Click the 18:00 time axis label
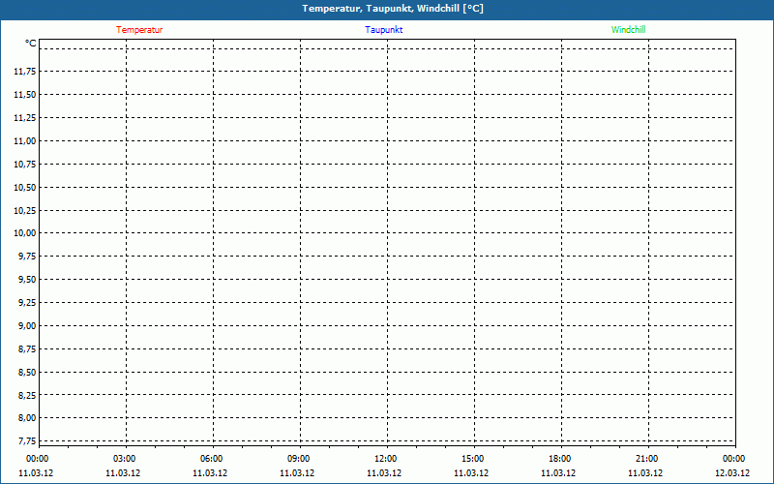The image size is (774, 484). [560, 459]
